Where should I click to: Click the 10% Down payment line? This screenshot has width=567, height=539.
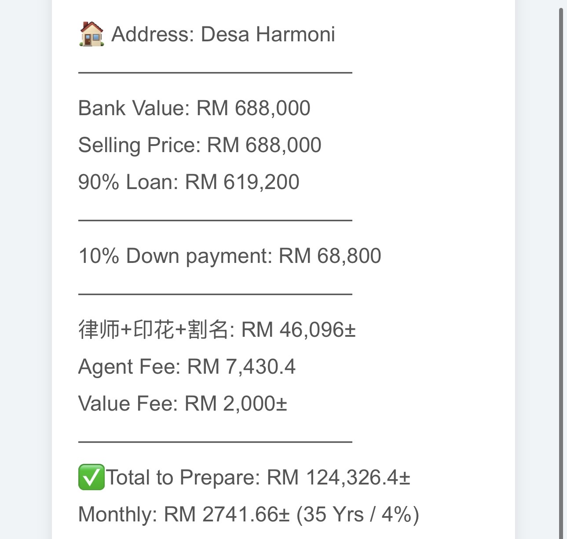click(x=229, y=256)
